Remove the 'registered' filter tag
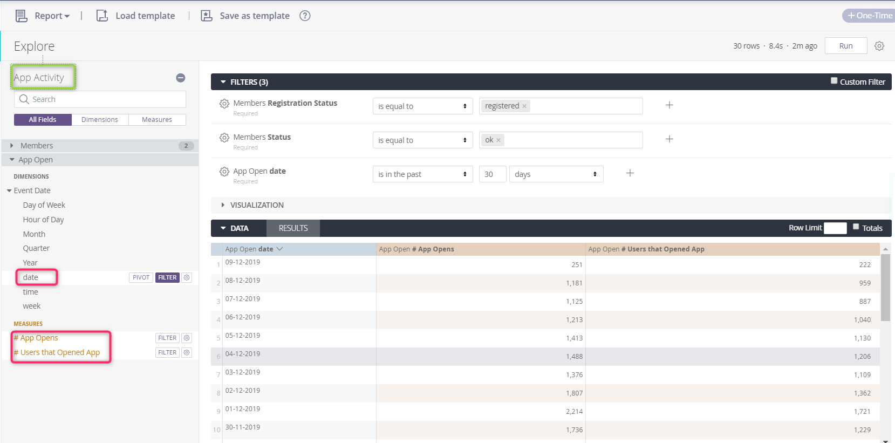This screenshot has width=895, height=443. pos(524,106)
